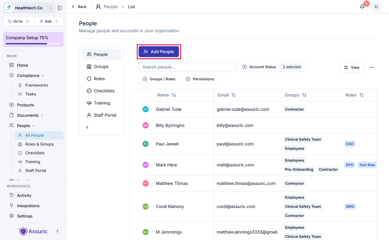Screen dimensions: 389x240
Task: Open the Healthtech Co workspace switcher
Action: pos(29,8)
